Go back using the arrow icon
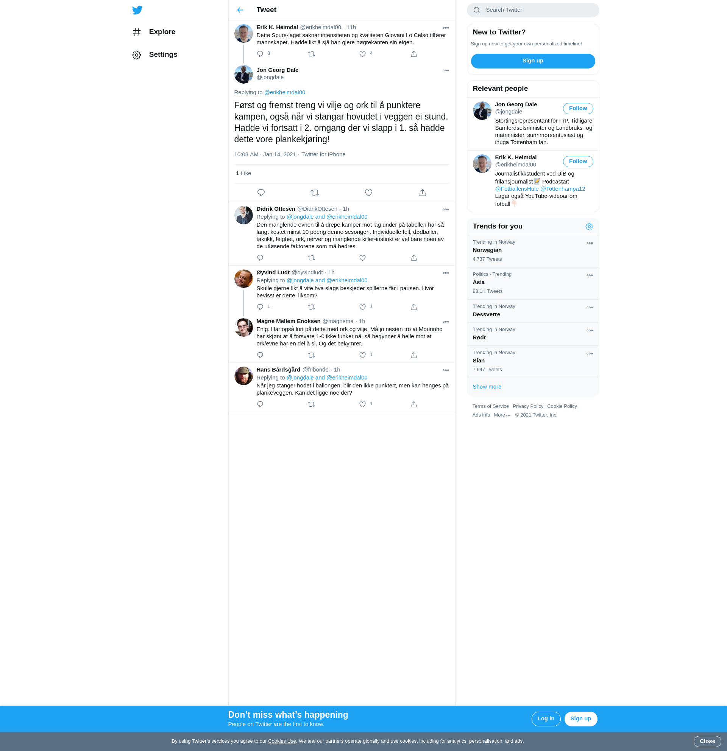The height and width of the screenshot is (751, 727). pyautogui.click(x=240, y=10)
